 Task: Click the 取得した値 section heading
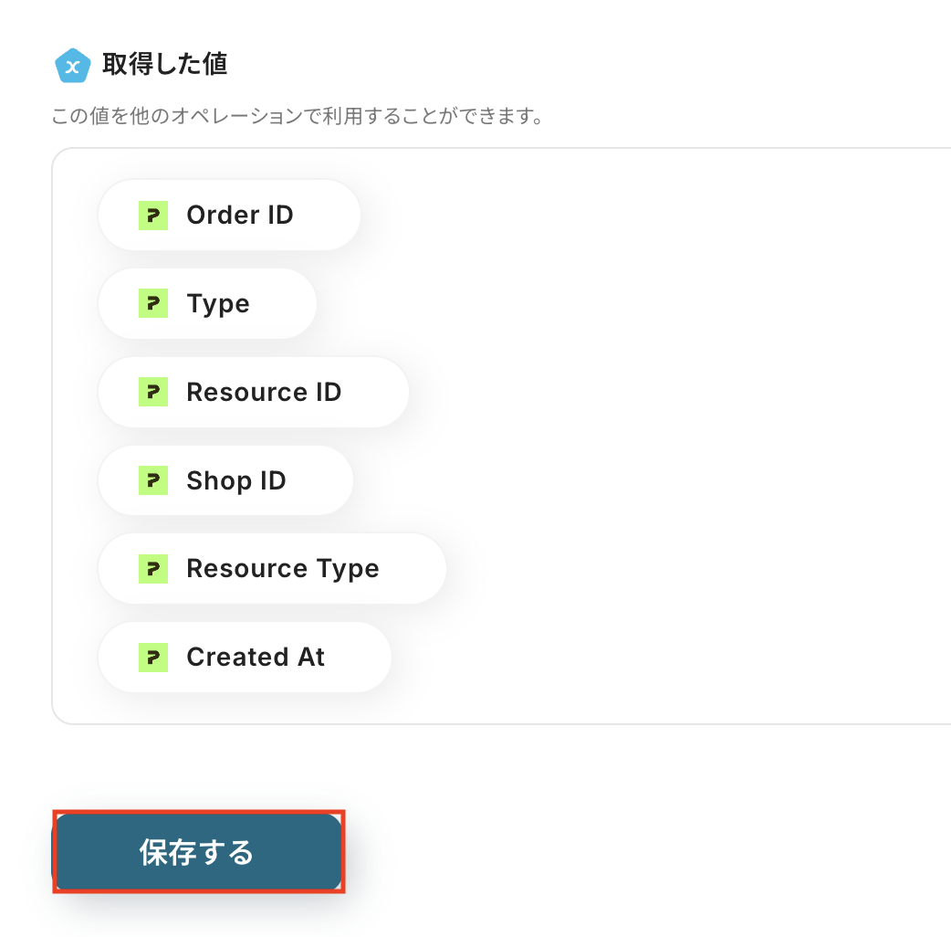tap(165, 64)
